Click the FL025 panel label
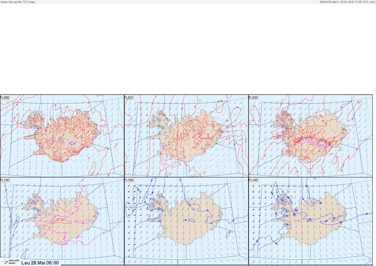 129,97
